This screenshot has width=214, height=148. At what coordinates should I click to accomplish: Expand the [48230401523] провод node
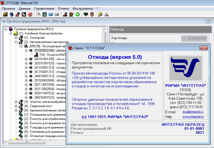[26, 98]
